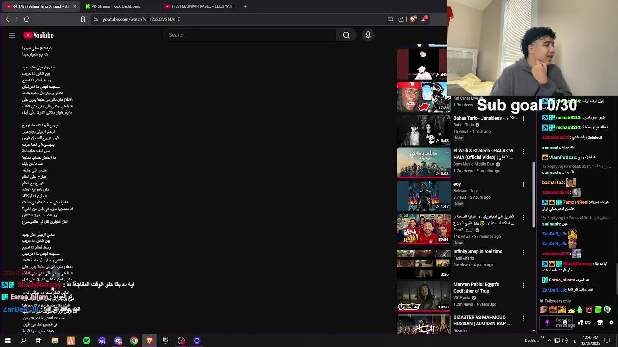Open options menu for DIZASTER VS MAHMOUD HUSSIAN
Viewport: 618px width, 347px height.
523,318
